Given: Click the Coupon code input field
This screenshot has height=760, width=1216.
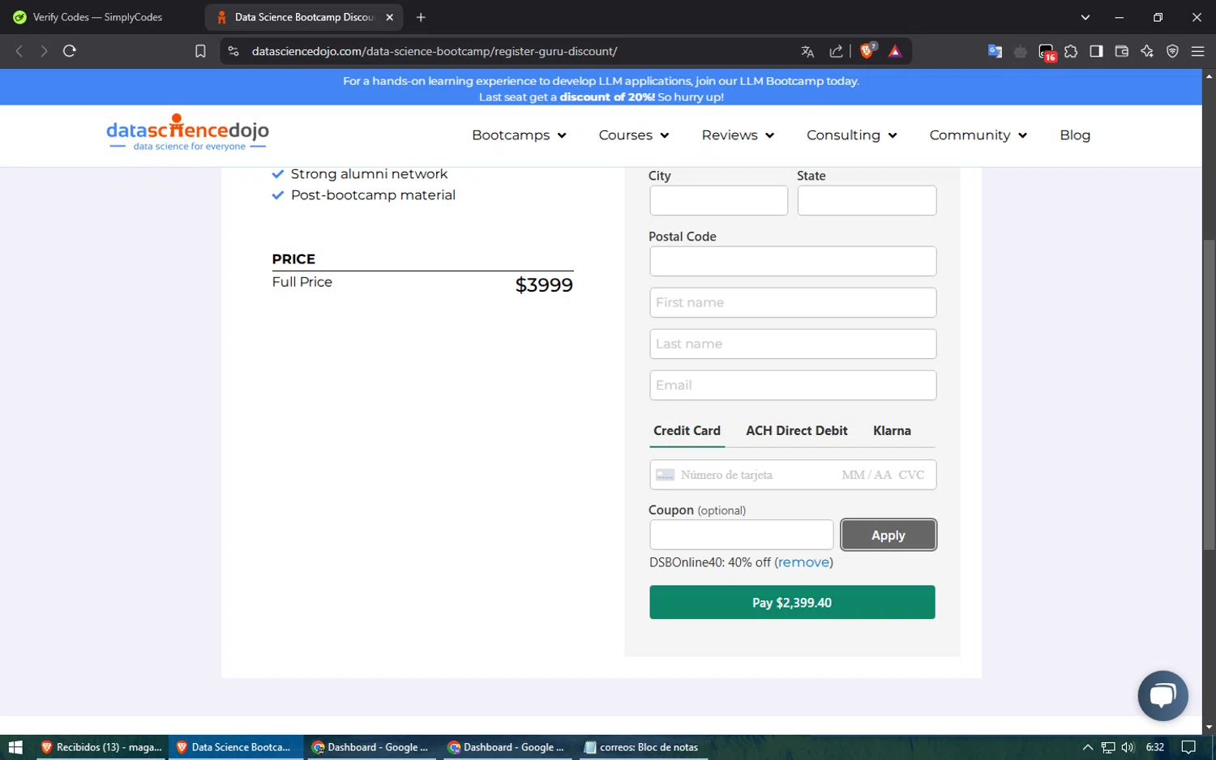Looking at the screenshot, I should (x=741, y=535).
